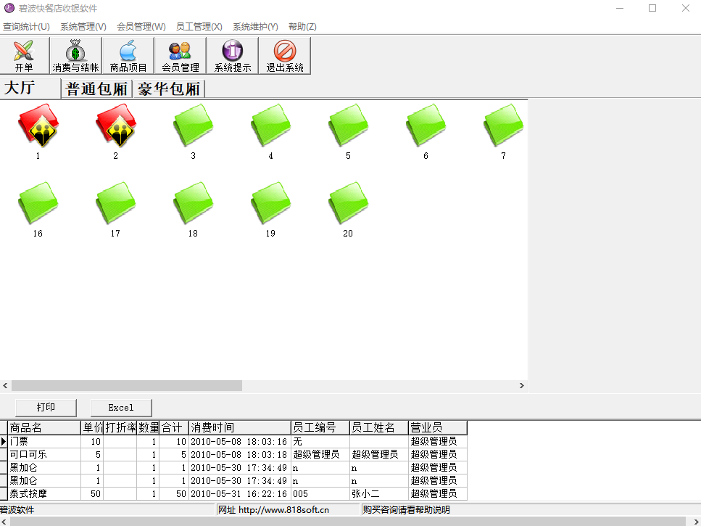Screen dimensions: 701x526
Task: Select occupied red table 2
Action: tap(115, 126)
